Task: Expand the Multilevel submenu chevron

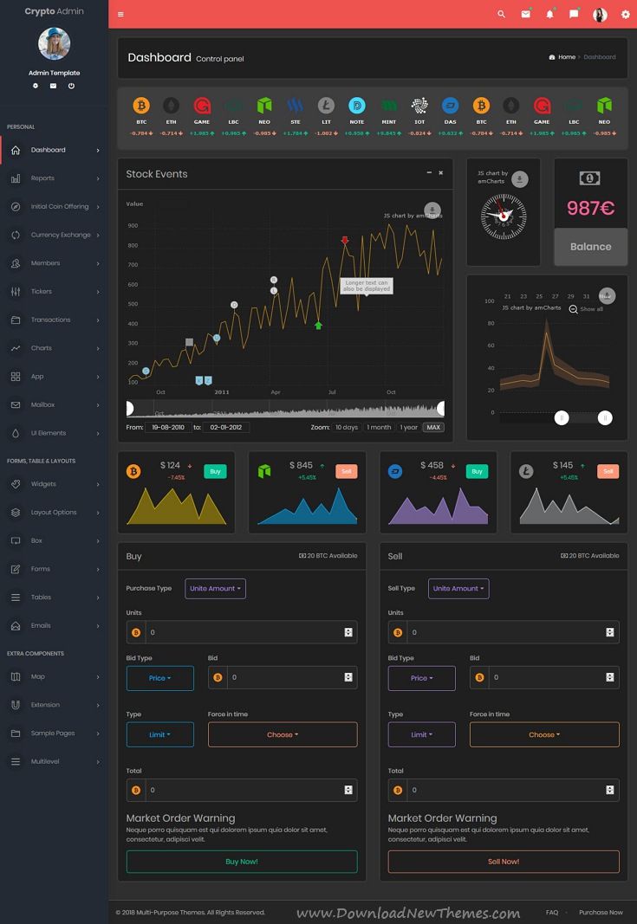Action: 98,762
